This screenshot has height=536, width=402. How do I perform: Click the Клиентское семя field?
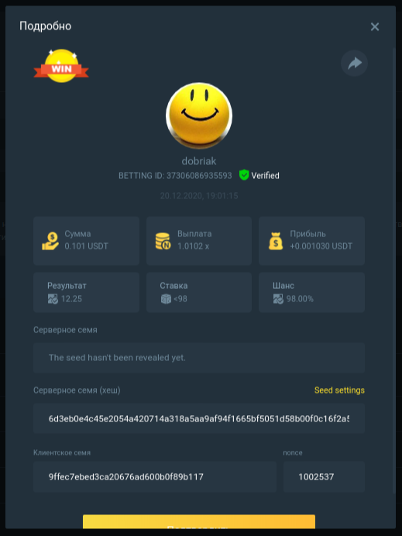(155, 476)
